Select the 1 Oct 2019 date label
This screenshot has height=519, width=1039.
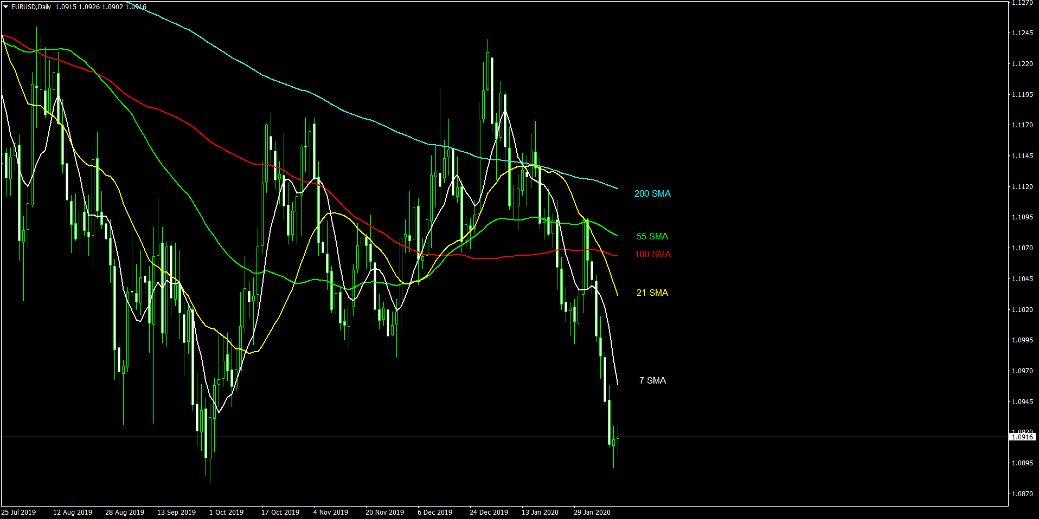click(227, 512)
